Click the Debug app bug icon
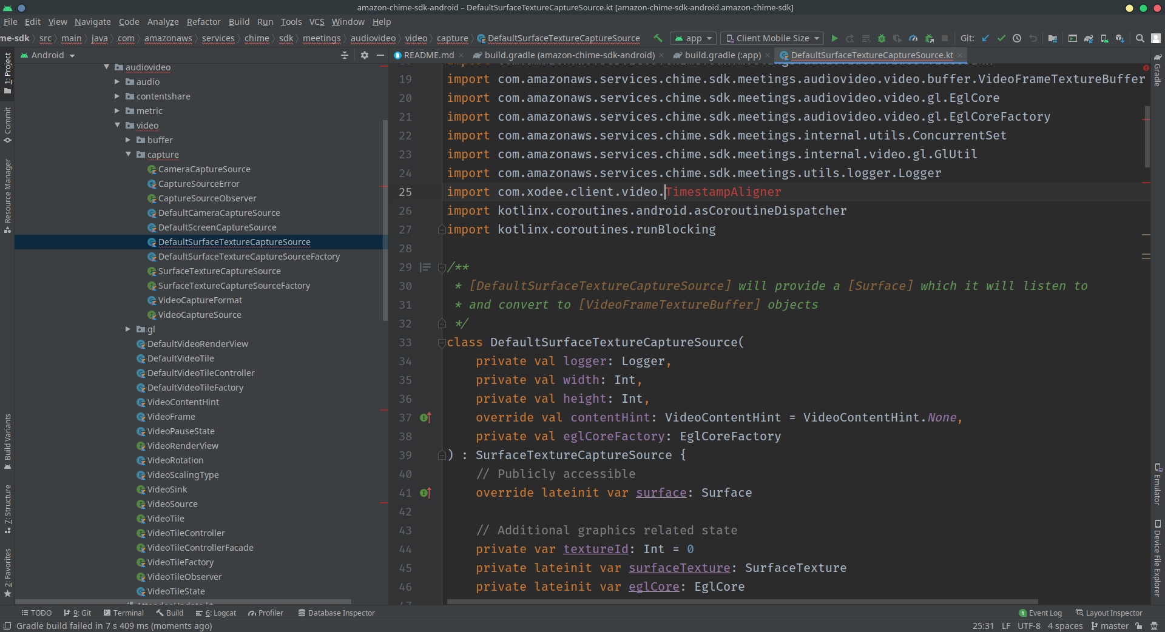 pyautogui.click(x=882, y=38)
